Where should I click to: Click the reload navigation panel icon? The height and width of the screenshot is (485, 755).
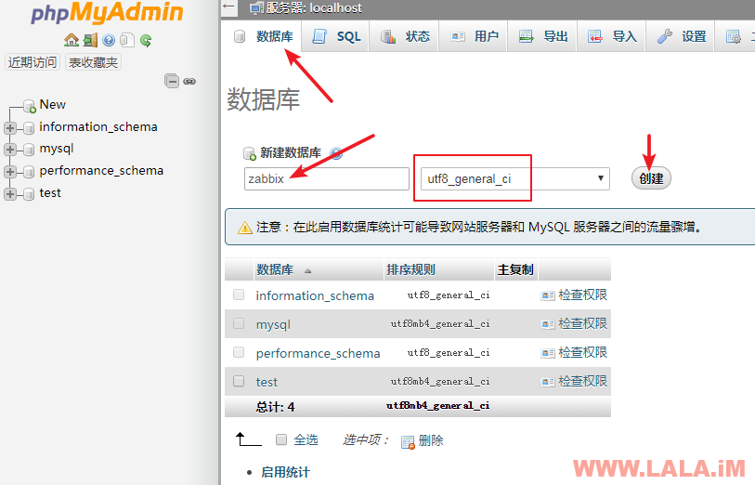pyautogui.click(x=146, y=40)
